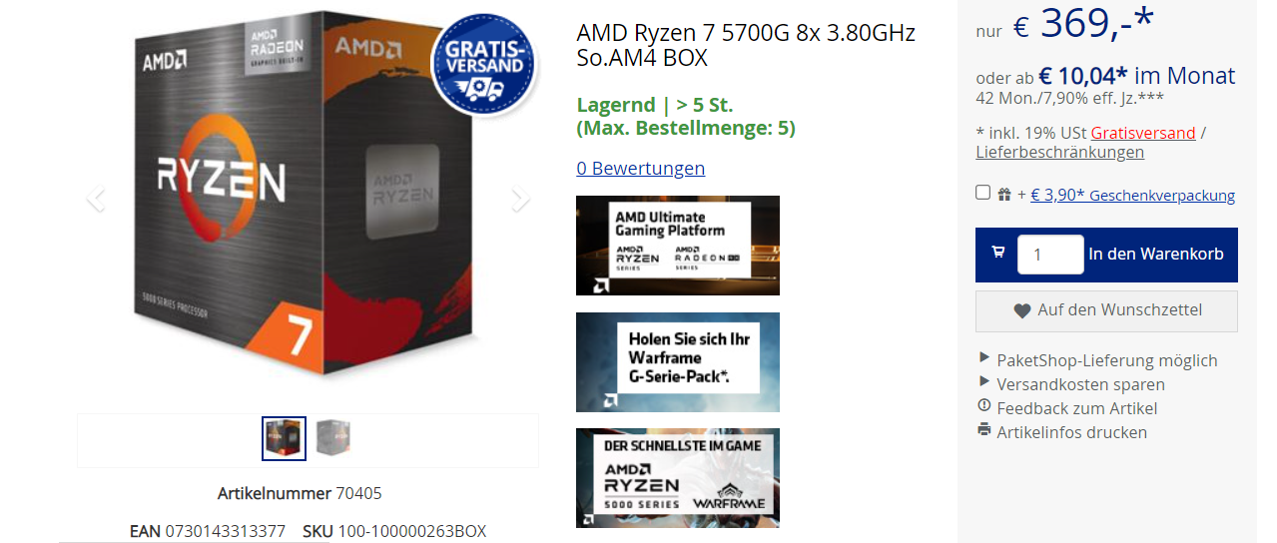Add item with In den Warenkorb
This screenshot has width=1277, height=543.
coord(1156,254)
